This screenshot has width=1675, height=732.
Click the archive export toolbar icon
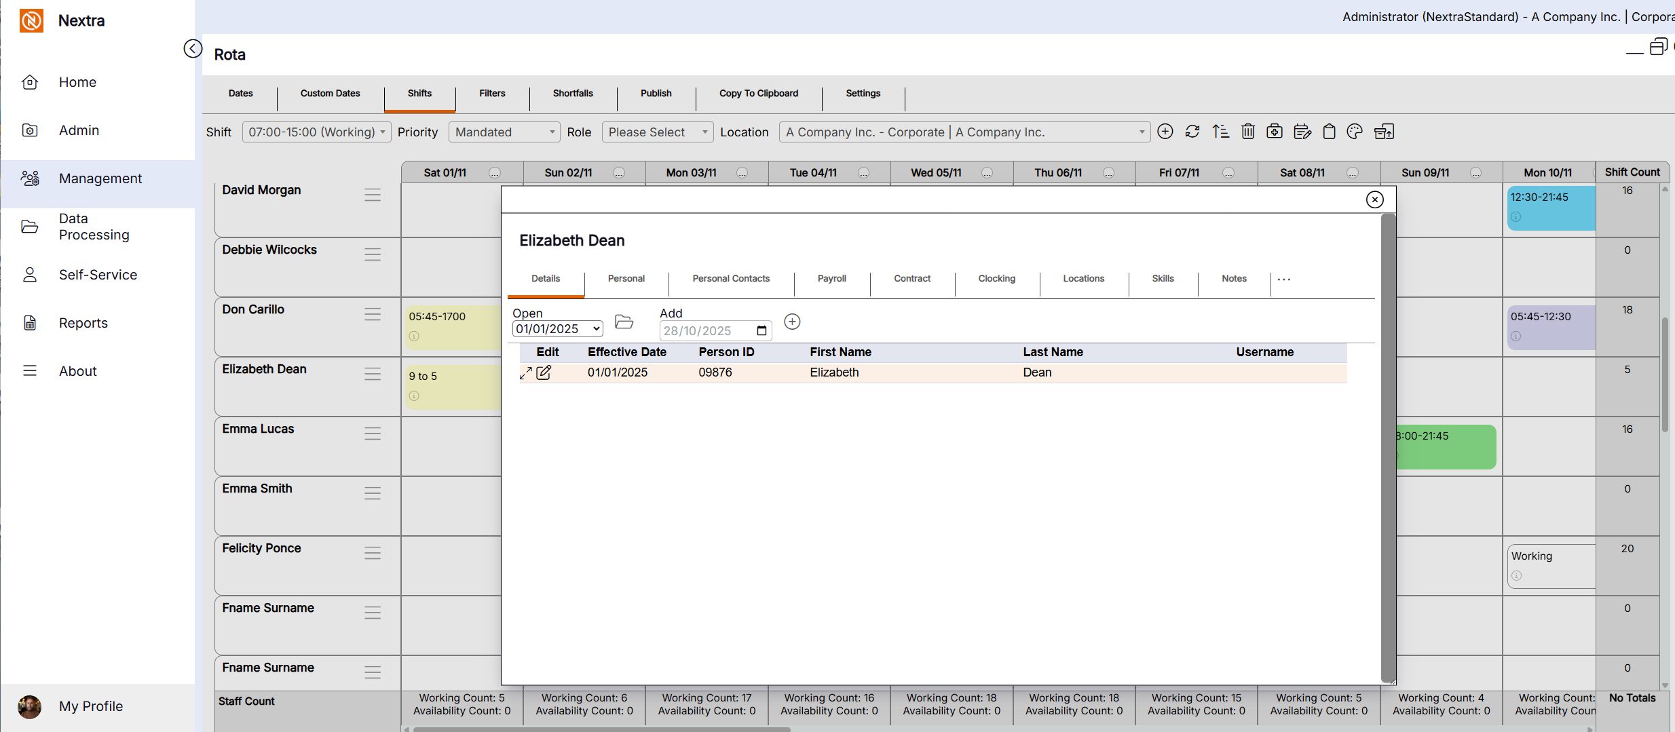point(1384,132)
